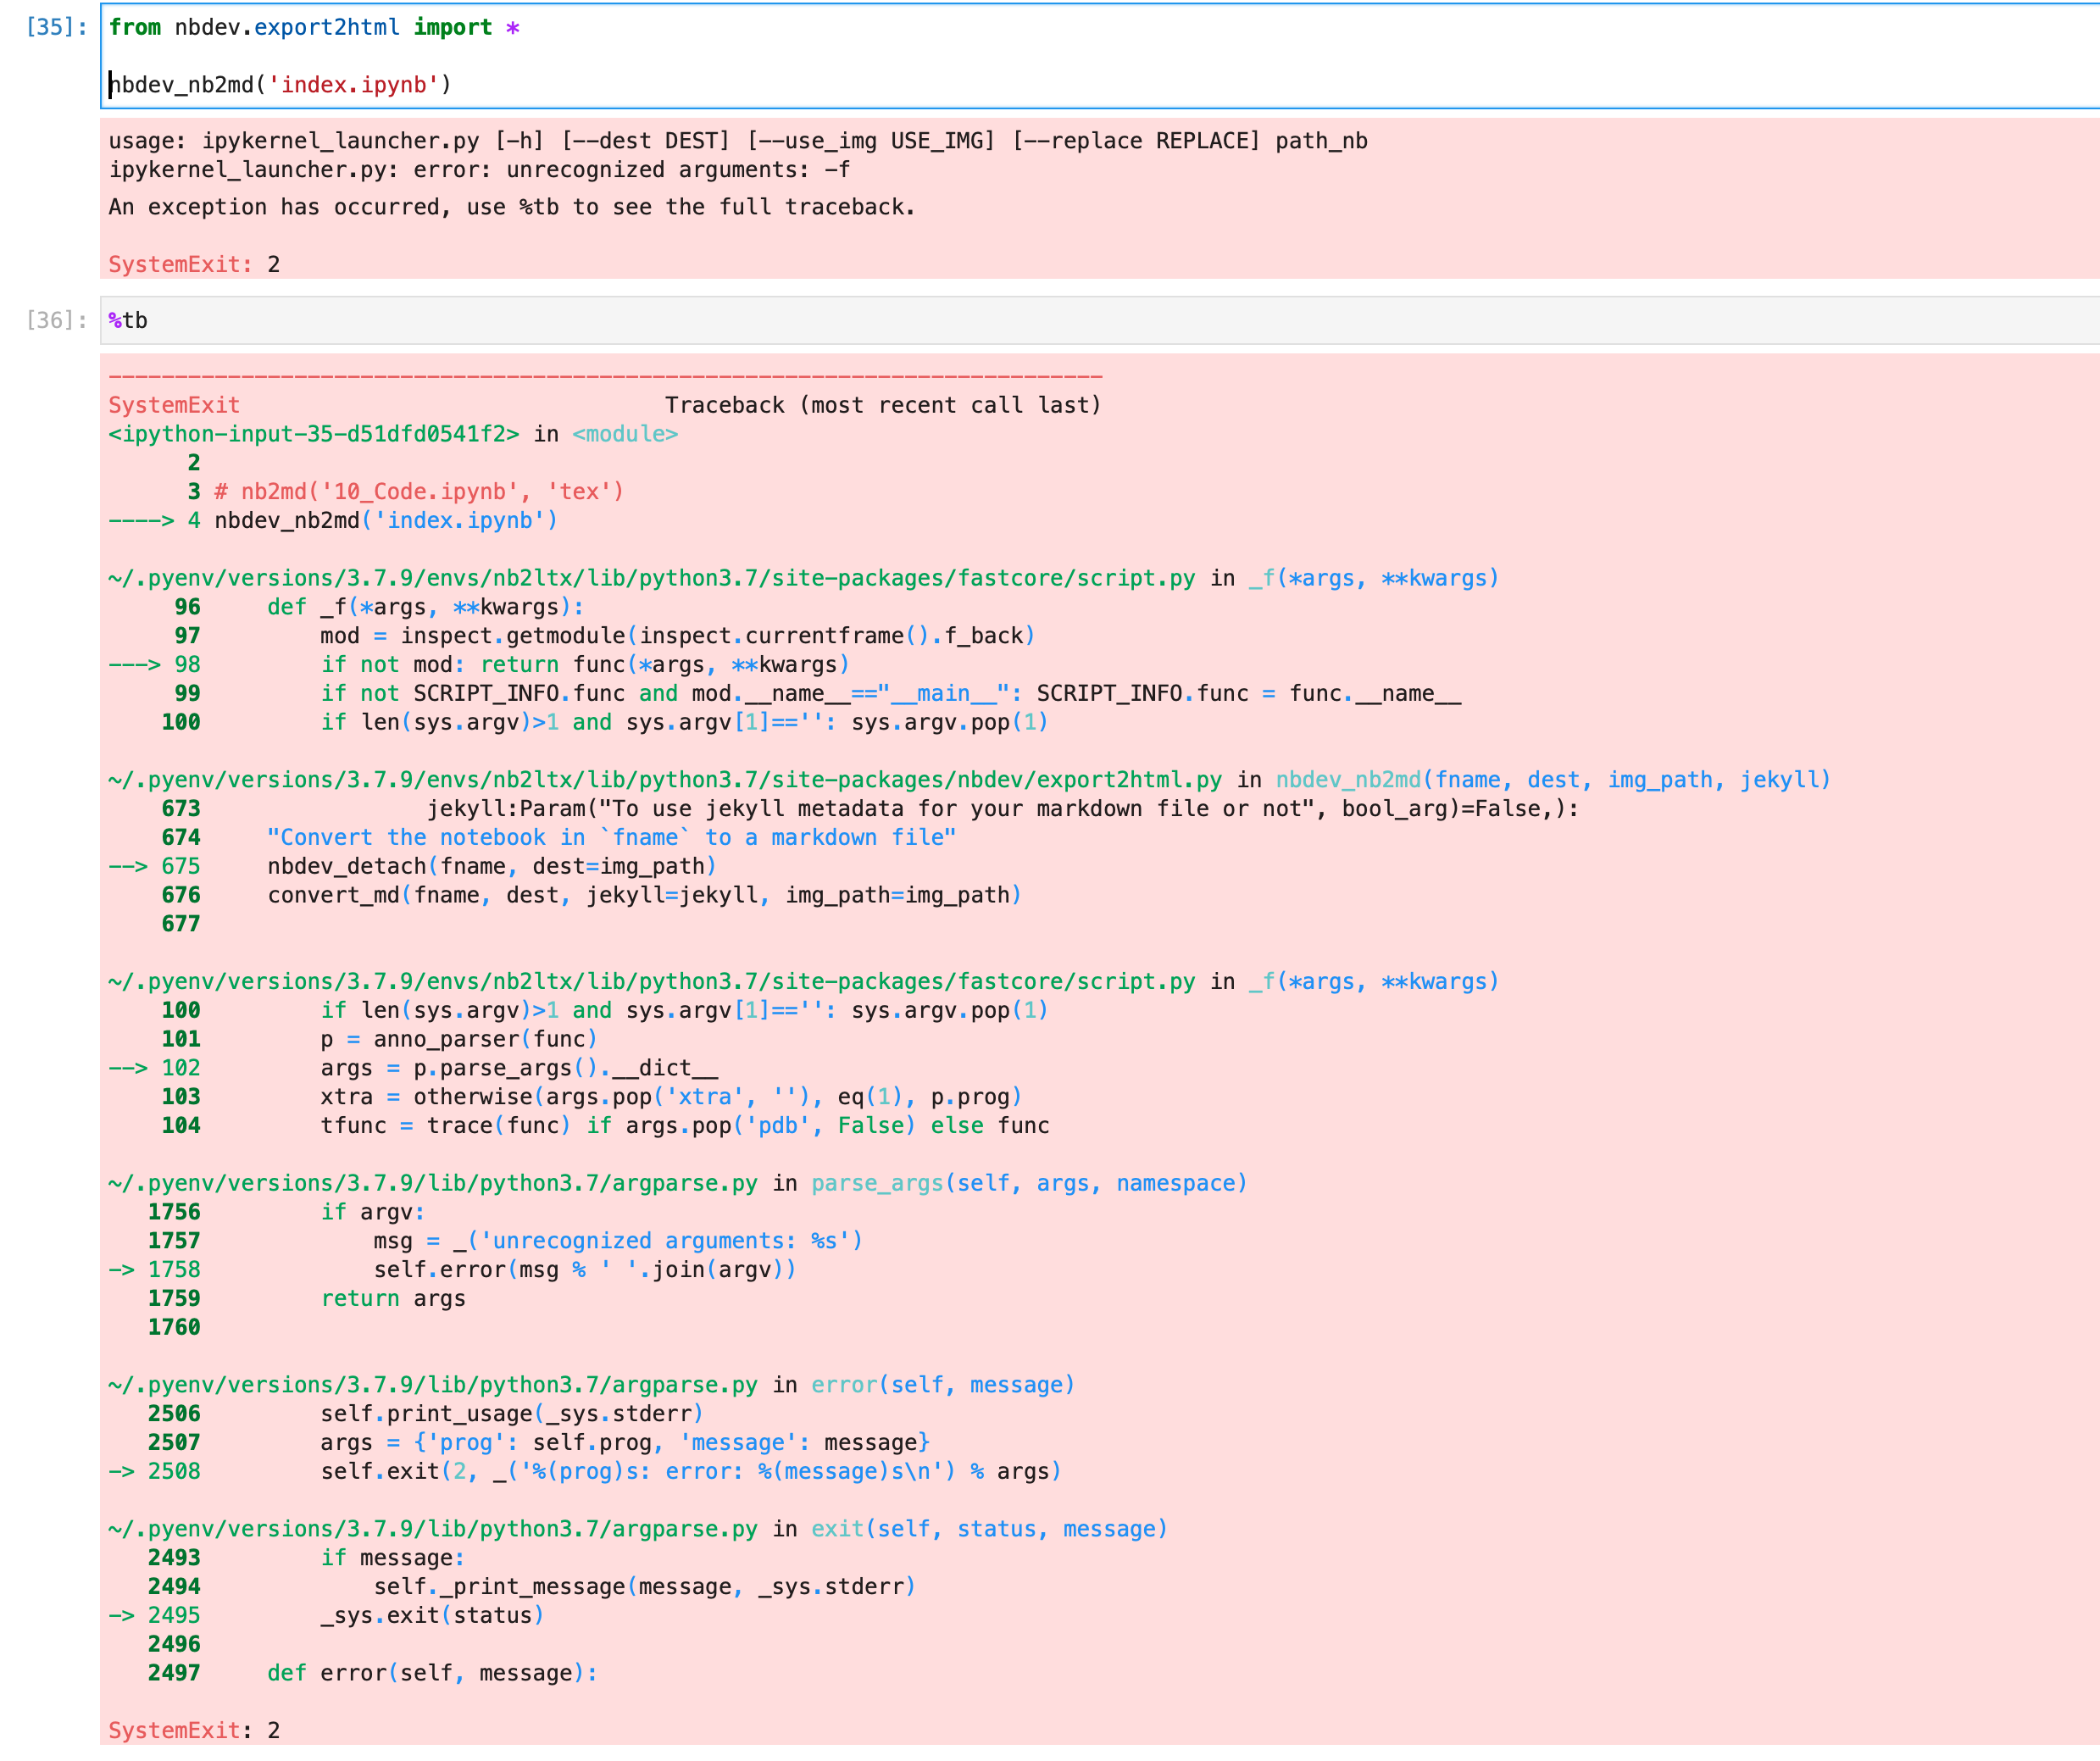The image size is (2100, 1761).
Task: Click line 101 'p = anno_parser(func)'
Action: click(x=459, y=1040)
